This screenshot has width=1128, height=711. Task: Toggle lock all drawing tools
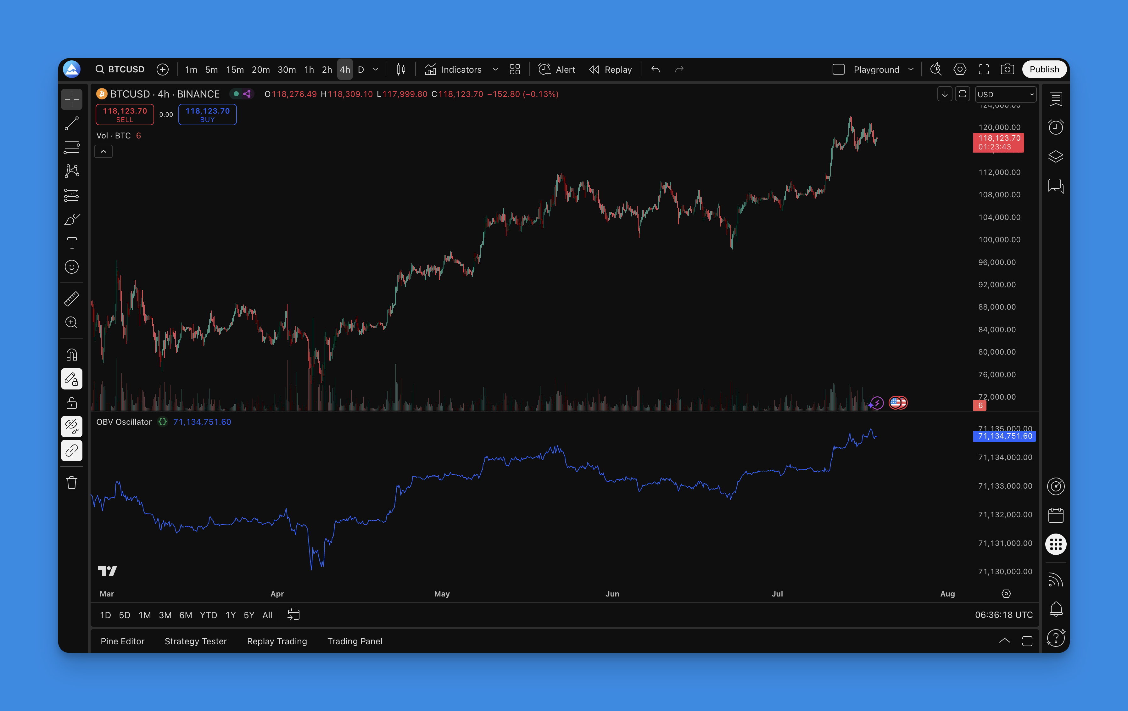[72, 403]
